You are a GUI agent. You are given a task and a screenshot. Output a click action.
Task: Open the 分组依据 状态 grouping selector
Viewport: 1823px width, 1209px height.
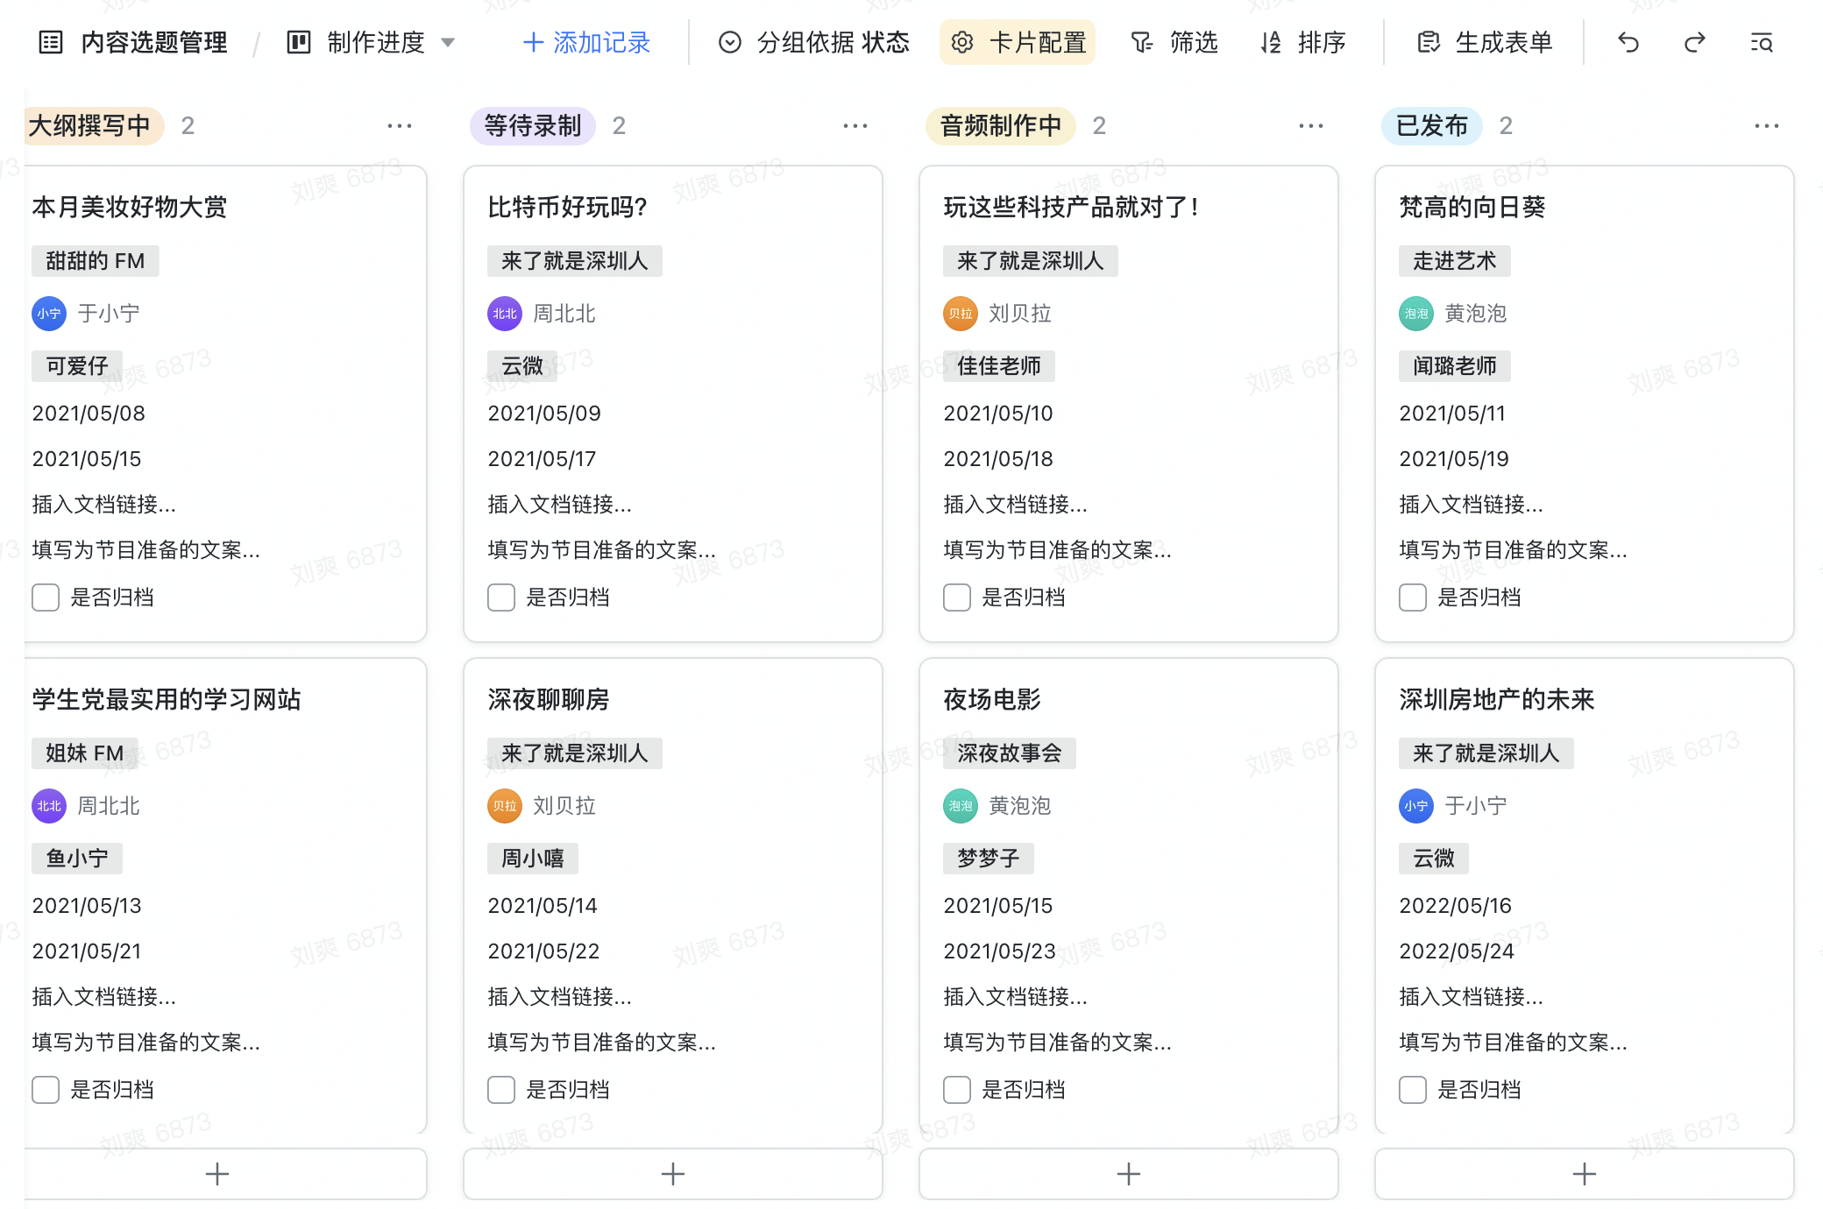pos(814,42)
